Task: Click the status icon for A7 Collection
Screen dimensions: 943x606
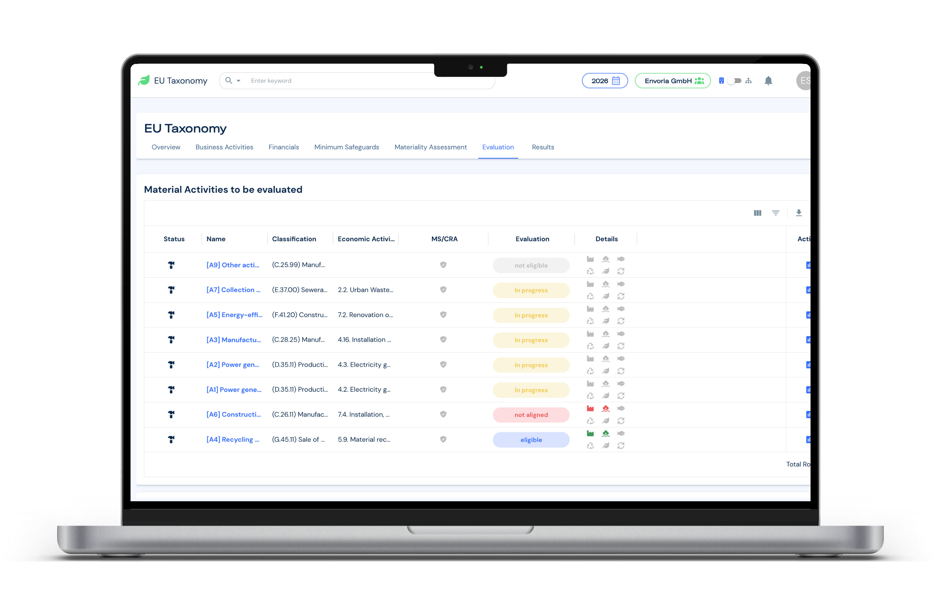Action: pyautogui.click(x=171, y=290)
